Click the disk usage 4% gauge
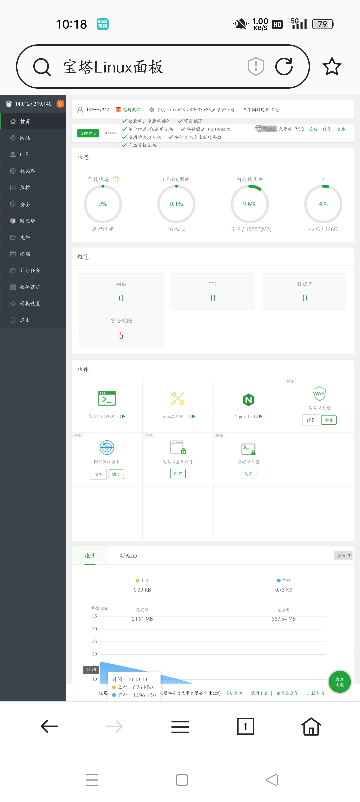This screenshot has width=360, height=802. tap(323, 204)
